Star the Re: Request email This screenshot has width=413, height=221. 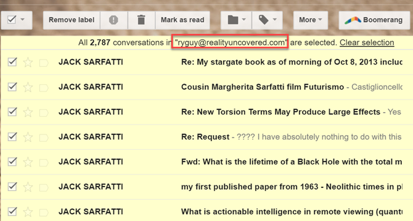point(28,137)
